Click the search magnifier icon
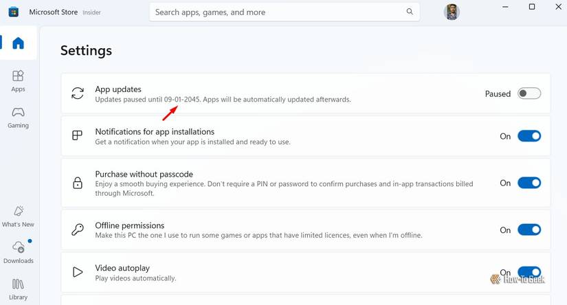 pyautogui.click(x=410, y=12)
